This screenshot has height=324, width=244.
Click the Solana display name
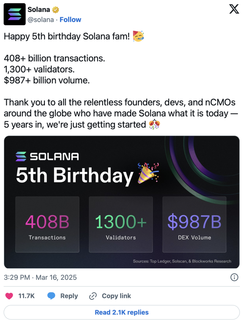pos(39,9)
